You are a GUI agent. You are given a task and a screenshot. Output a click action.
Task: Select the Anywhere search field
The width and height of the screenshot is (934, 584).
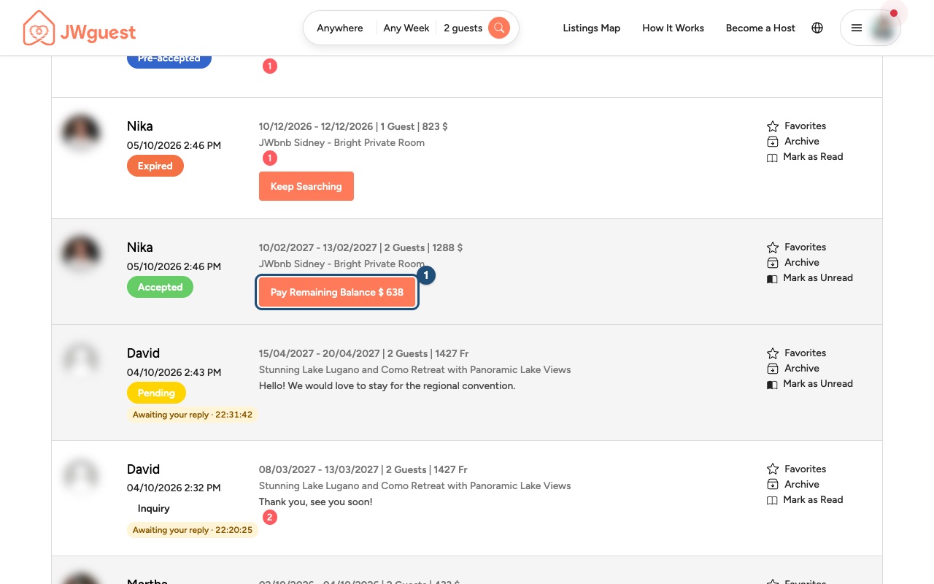click(x=340, y=28)
